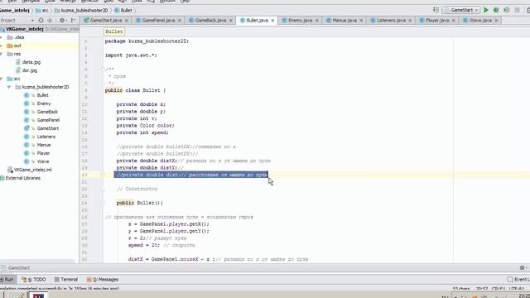Select the GameBack class in project tree
Viewport: 530px width, 298px height.
(x=41, y=112)
